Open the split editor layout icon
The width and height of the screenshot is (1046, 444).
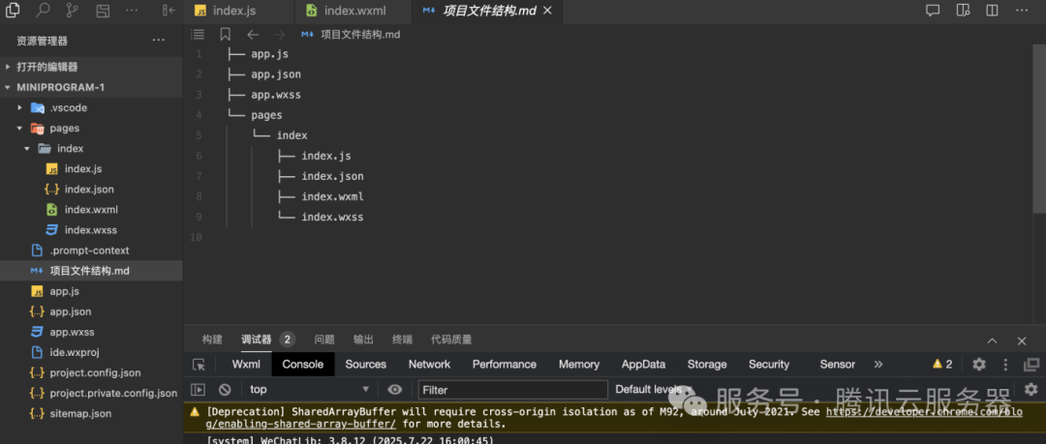coord(992,11)
